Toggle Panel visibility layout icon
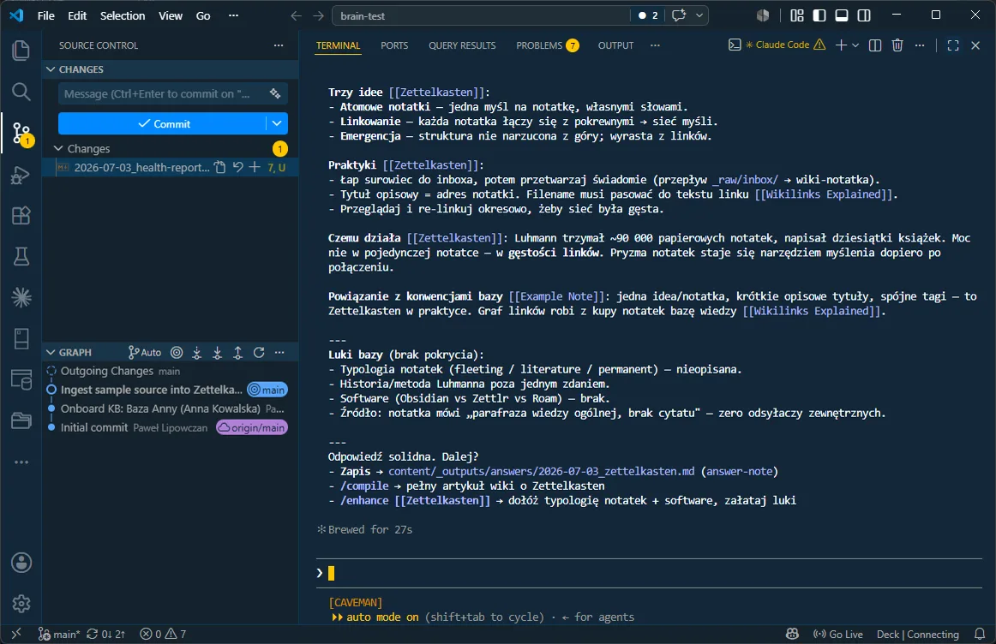This screenshot has width=996, height=644. 842,15
